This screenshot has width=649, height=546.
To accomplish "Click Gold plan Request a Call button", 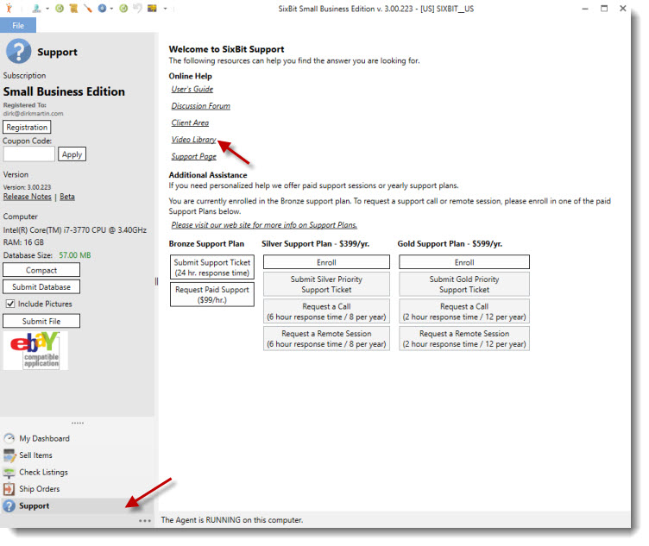I will [x=464, y=312].
